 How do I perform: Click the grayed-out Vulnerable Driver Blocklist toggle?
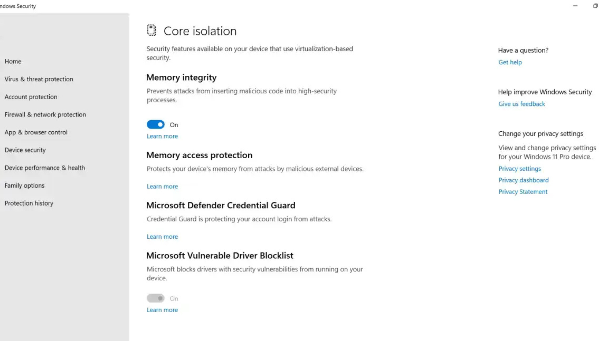pyautogui.click(x=155, y=298)
